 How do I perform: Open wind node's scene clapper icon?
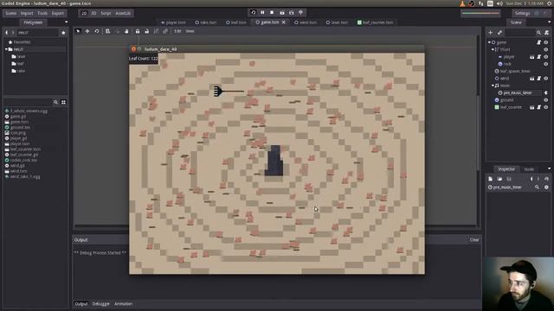(532, 79)
